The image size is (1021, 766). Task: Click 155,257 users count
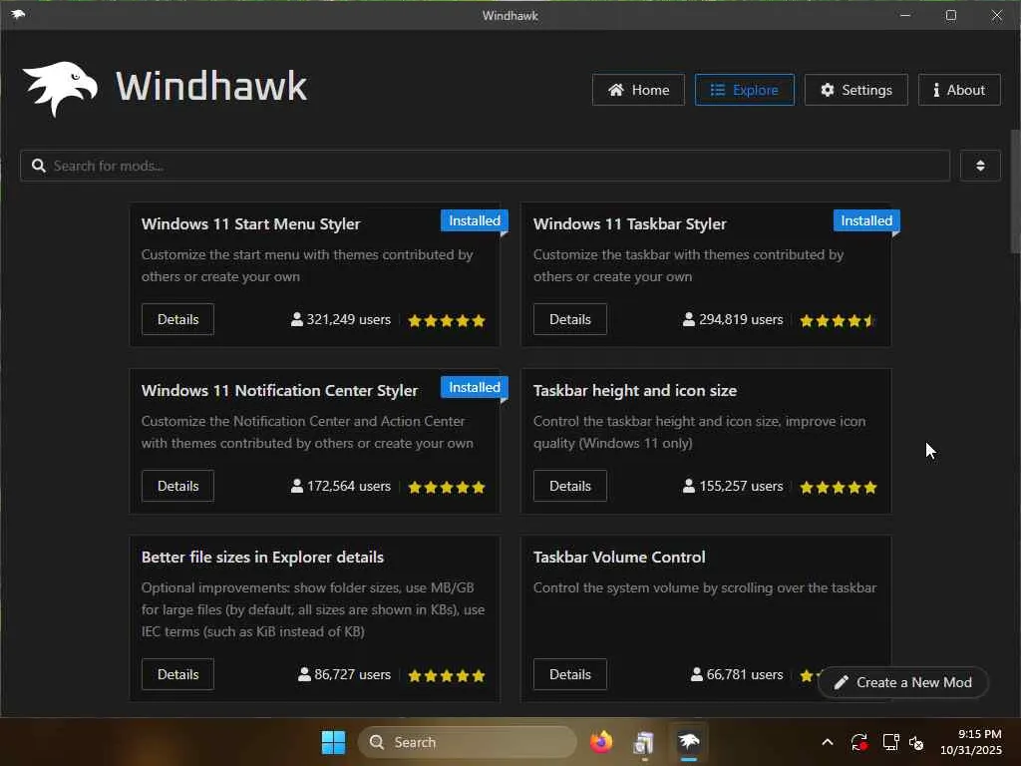pos(733,487)
